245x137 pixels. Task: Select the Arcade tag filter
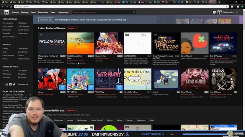click(x=70, y=120)
